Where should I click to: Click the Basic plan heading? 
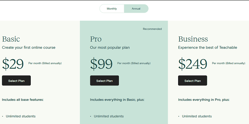click(x=11, y=39)
